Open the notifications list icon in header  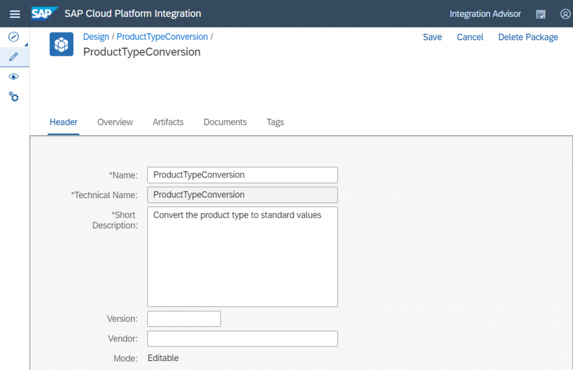coord(541,14)
